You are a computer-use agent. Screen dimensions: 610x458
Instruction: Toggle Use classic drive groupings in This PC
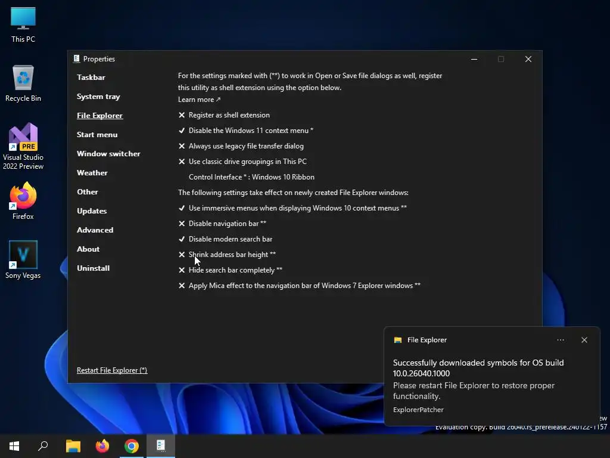(x=243, y=162)
